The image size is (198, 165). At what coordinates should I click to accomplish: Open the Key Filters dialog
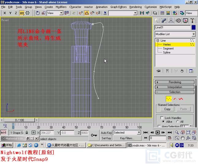[x=127, y=138]
